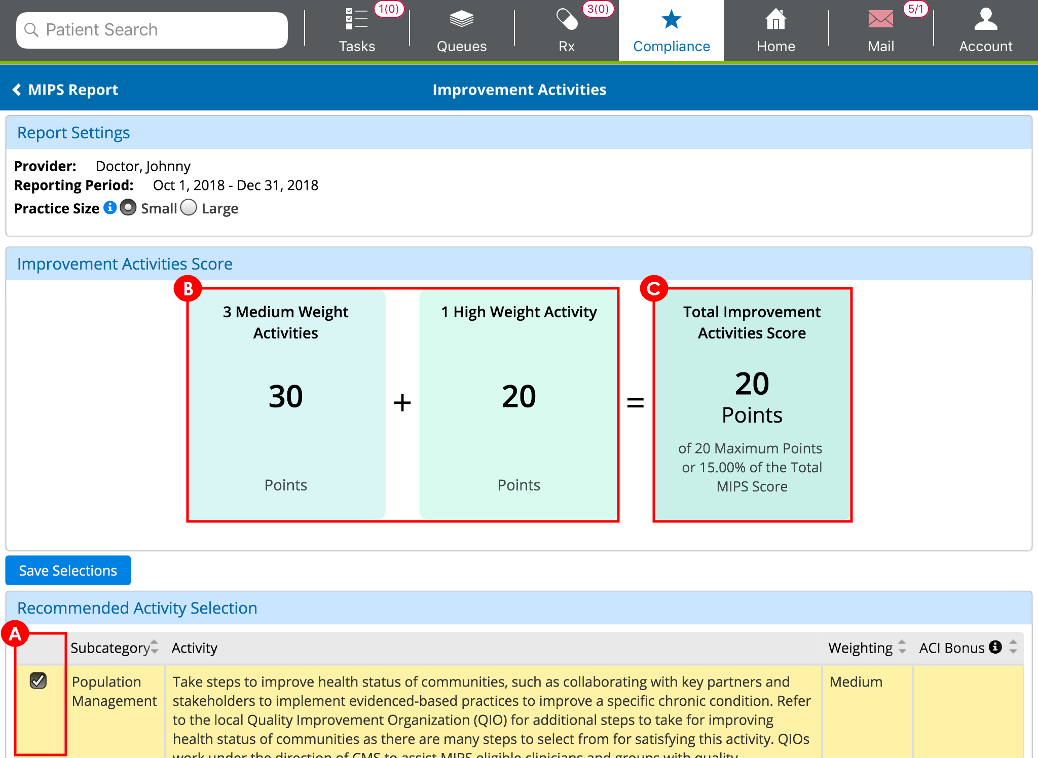Uncheck the Population Management activity checkbox
The width and height of the screenshot is (1038, 758).
pos(39,680)
